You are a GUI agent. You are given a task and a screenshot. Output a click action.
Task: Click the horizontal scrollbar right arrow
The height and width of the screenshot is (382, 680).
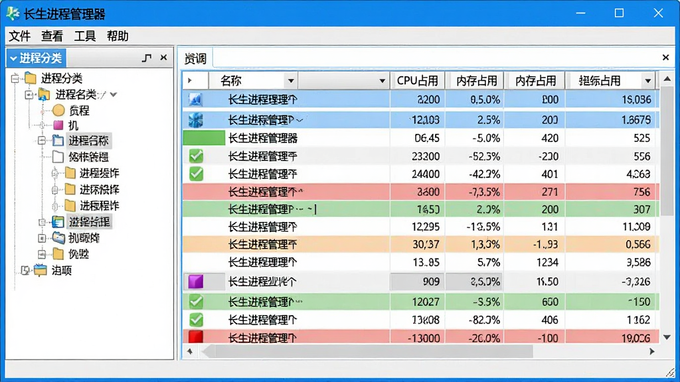pyautogui.click(x=652, y=351)
